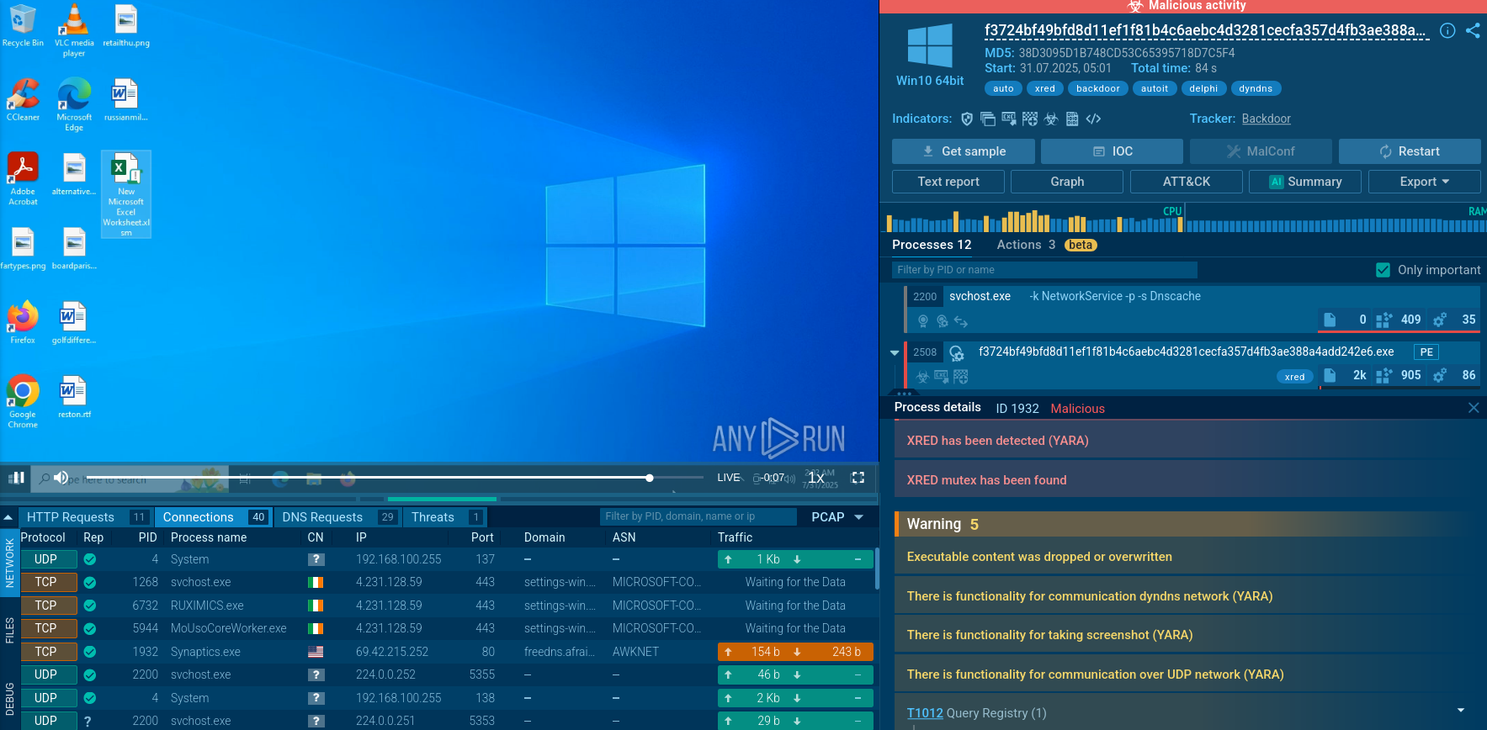1487x730 pixels.
Task: Click the Filter by PID or name field
Action: 1044,270
